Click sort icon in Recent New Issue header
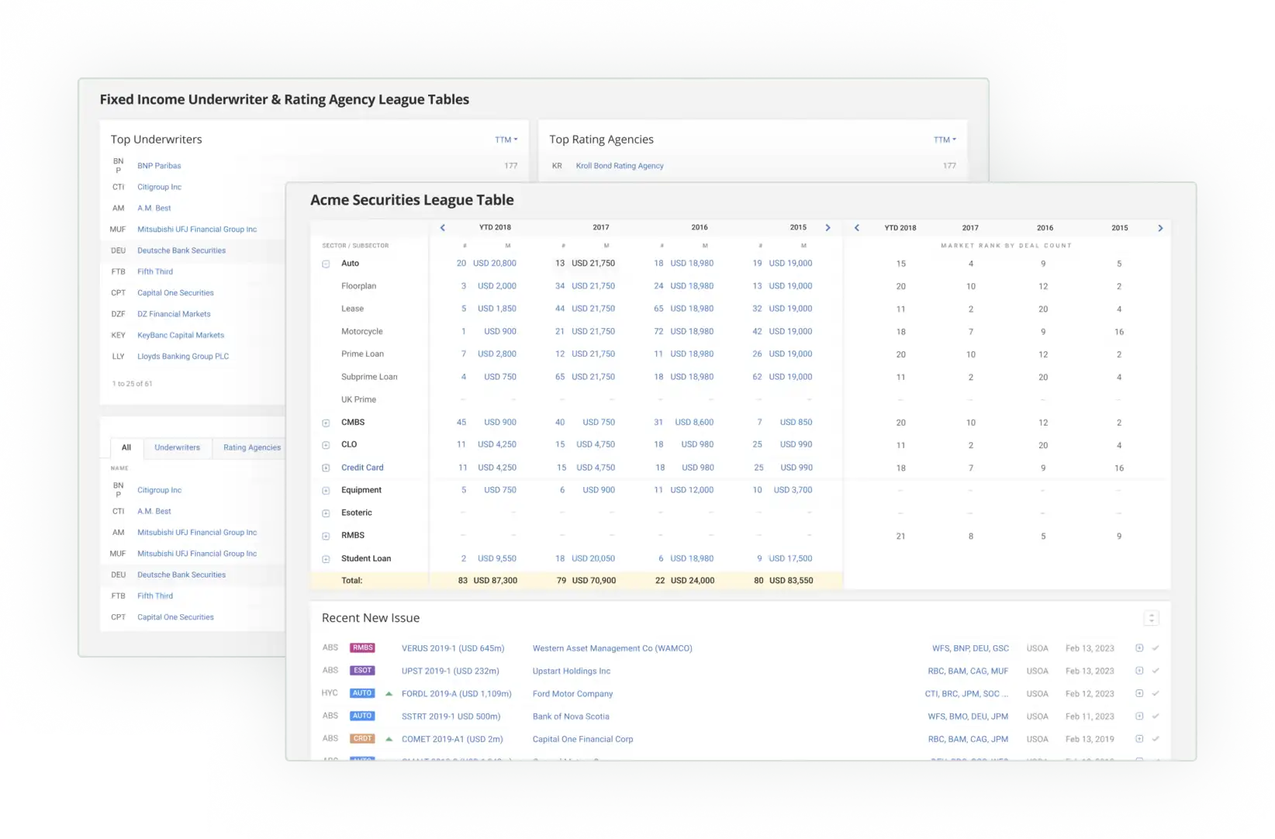Screen dimensions: 1275x839 coord(1151,618)
